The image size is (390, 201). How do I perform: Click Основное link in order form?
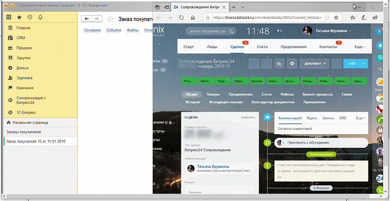point(92,30)
